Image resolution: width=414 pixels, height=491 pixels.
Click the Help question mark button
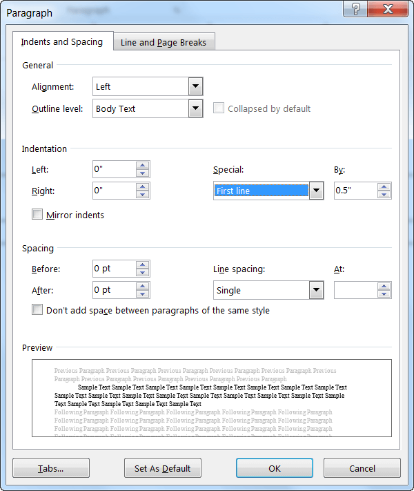coord(355,9)
